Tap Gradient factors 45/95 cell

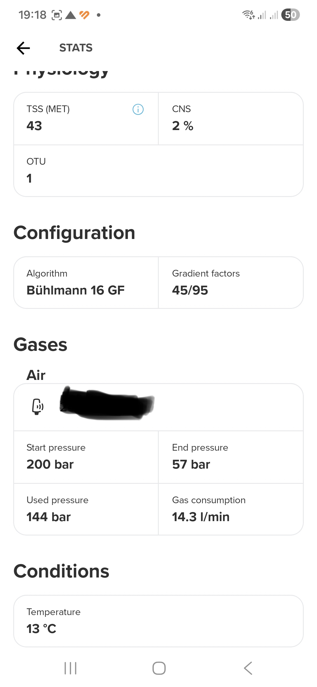231,283
